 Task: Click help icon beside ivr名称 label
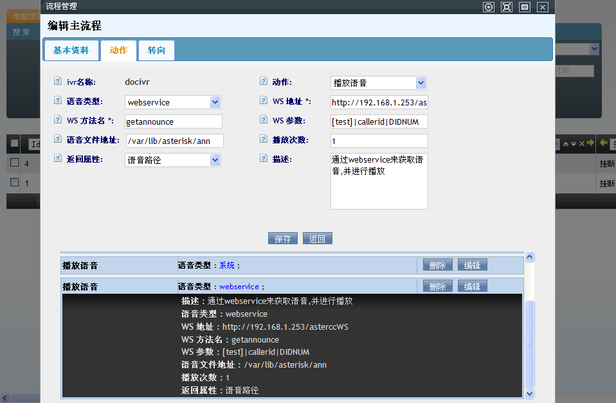58,82
